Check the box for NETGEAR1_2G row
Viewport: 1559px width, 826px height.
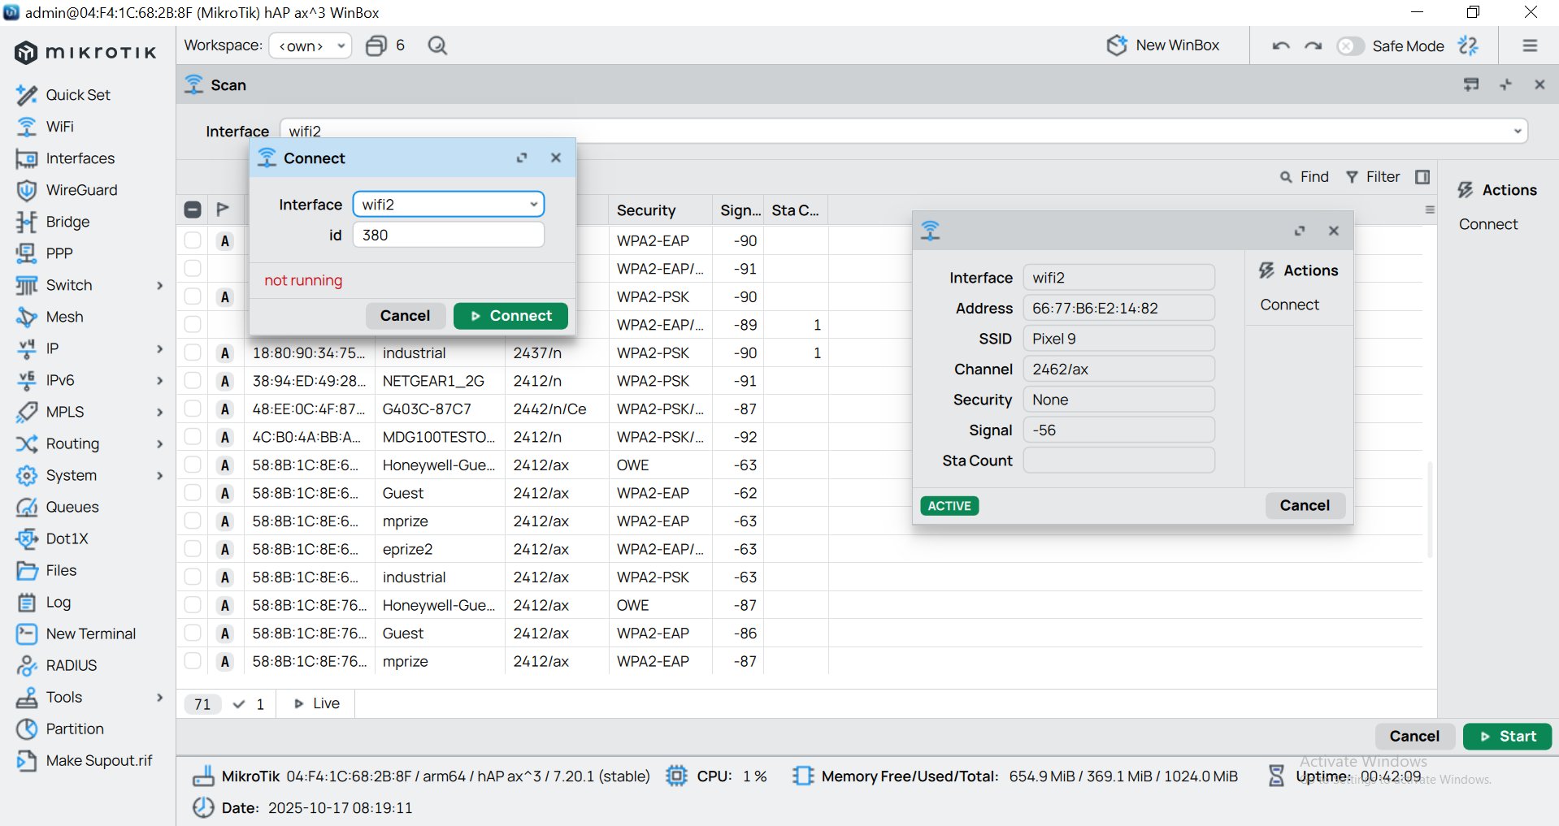193,381
